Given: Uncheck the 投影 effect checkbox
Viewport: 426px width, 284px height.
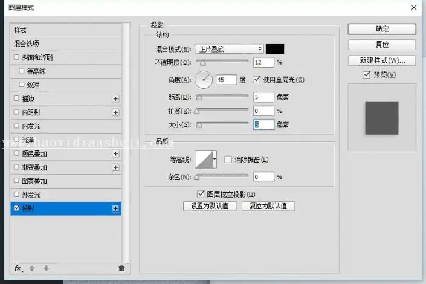Looking at the screenshot, I should tap(16, 208).
